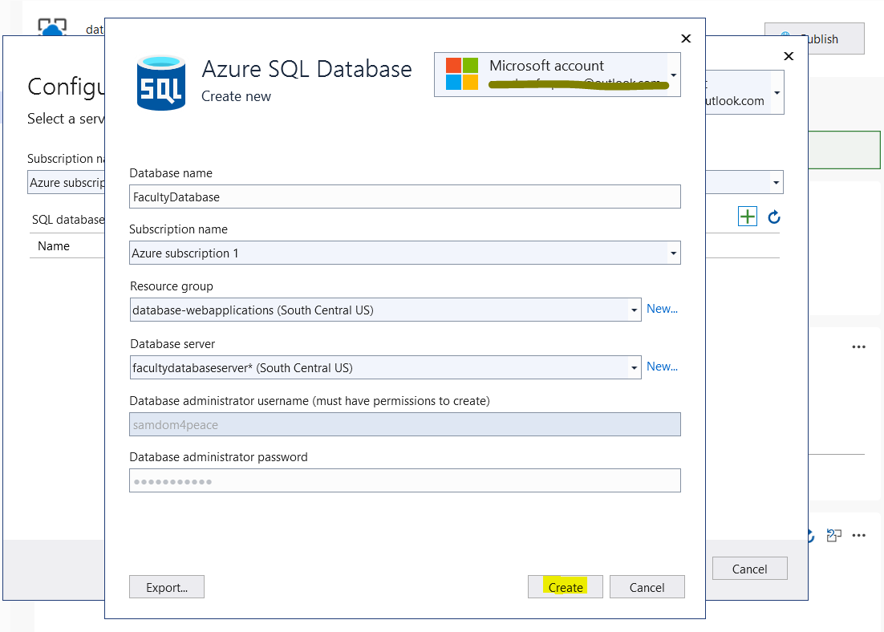Viewport: 884px width, 632px height.
Task: Cancel the Azure SQL Database dialog
Action: point(647,587)
